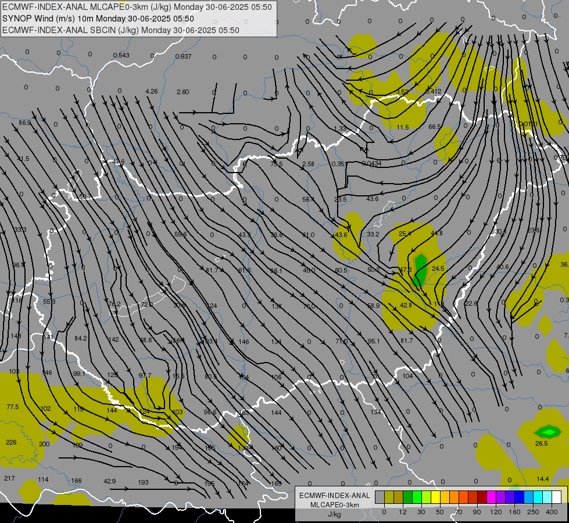Click the map value 138
This screenshot has height=523, width=569.
pyautogui.click(x=277, y=306)
